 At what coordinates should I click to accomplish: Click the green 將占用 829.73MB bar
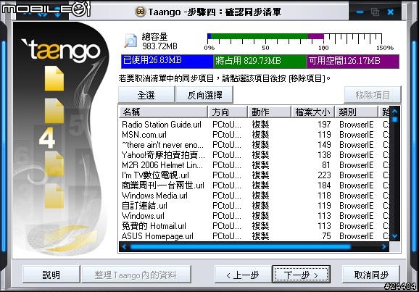tap(260, 62)
